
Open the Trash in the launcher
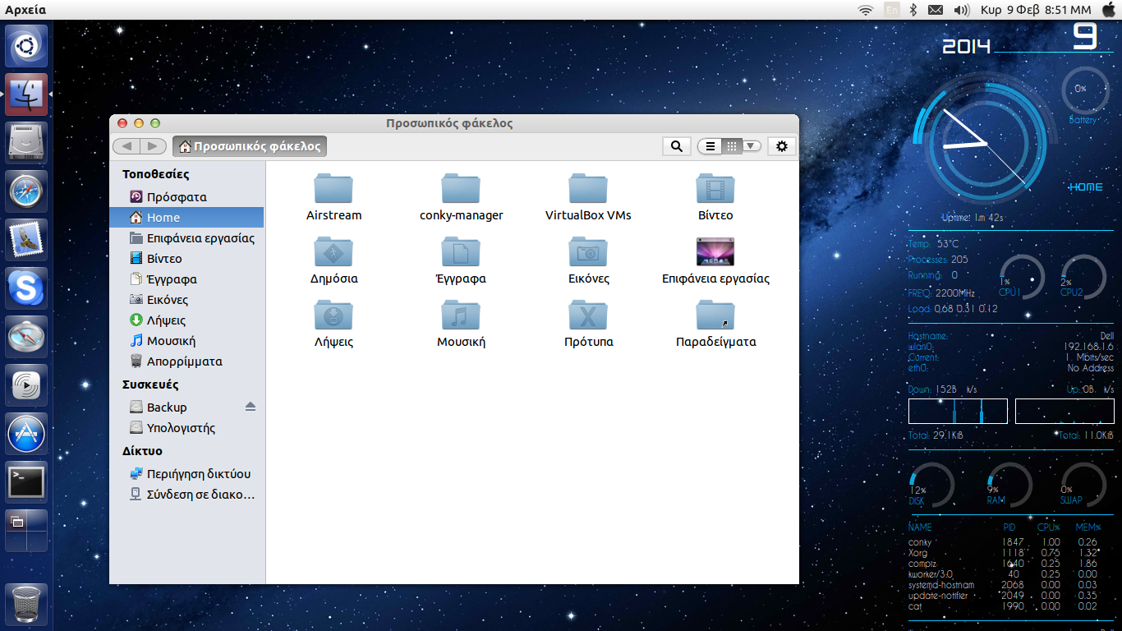point(26,605)
